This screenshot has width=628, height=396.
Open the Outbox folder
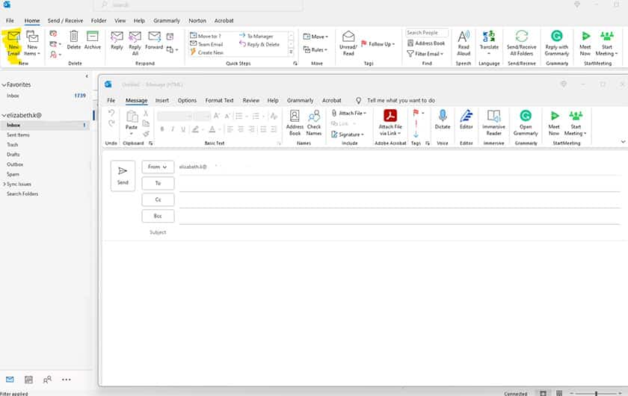pyautogui.click(x=15, y=164)
